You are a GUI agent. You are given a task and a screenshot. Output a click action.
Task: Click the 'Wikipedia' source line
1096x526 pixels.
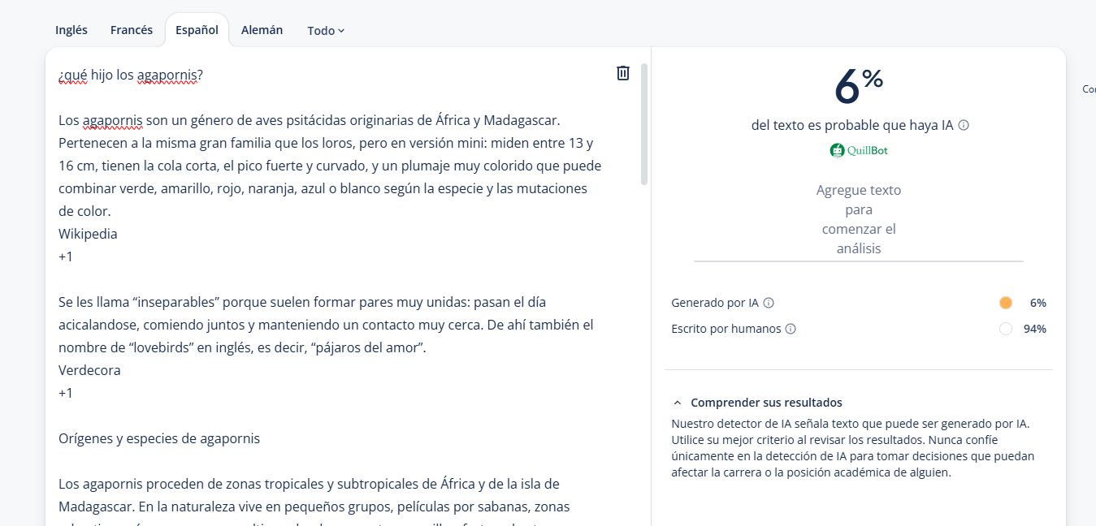pyautogui.click(x=88, y=234)
